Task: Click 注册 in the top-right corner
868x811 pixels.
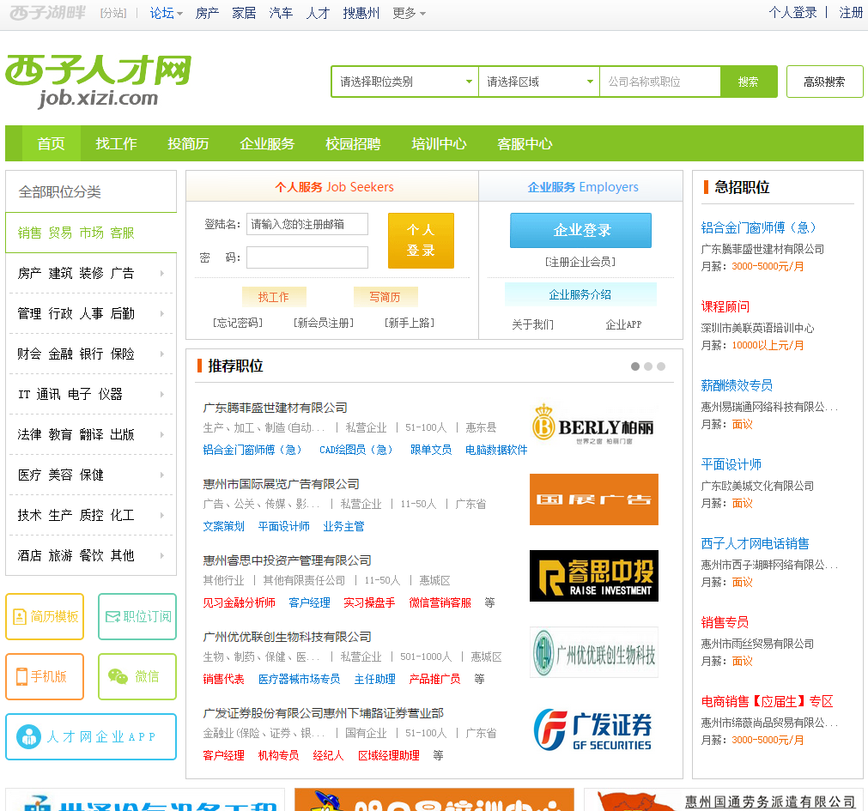Action: click(x=851, y=12)
